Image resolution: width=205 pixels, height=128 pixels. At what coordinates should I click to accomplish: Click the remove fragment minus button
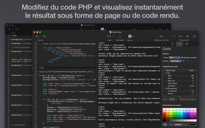[x=176, y=99]
